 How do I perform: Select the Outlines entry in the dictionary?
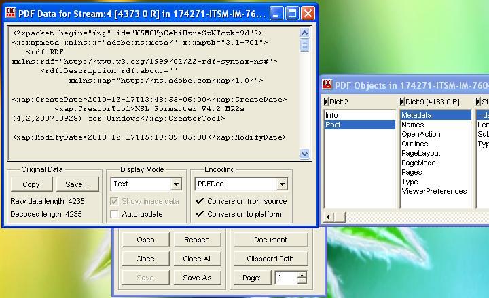[x=415, y=144]
